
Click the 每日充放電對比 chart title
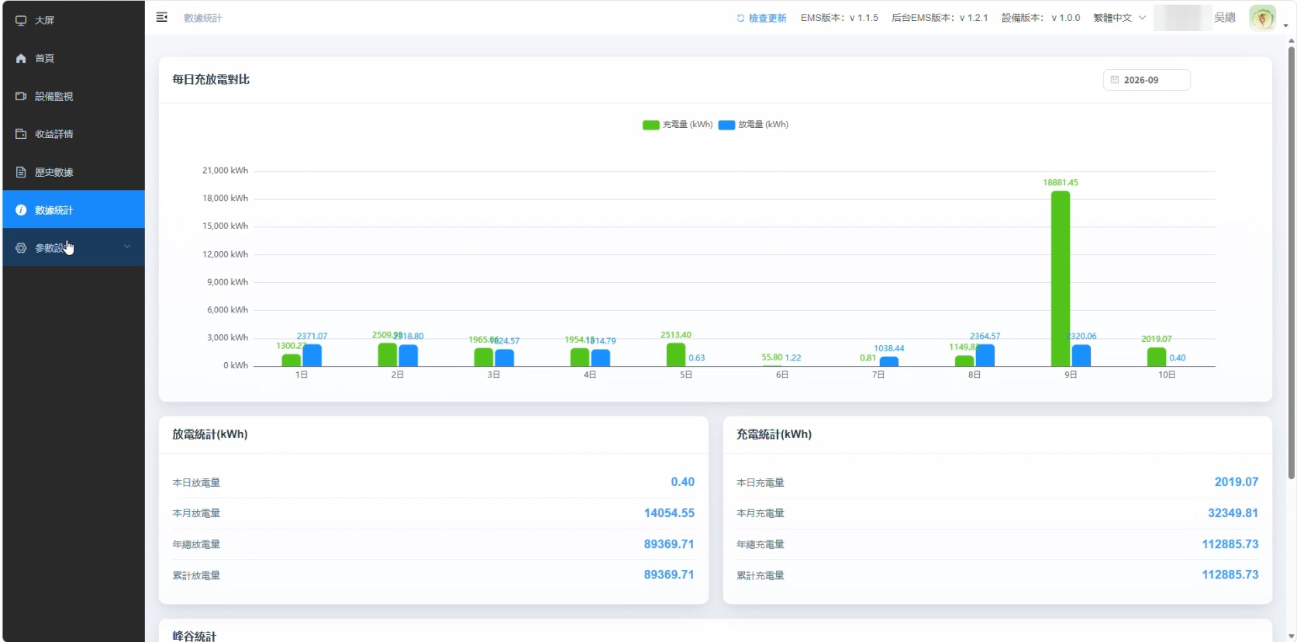pyautogui.click(x=211, y=79)
